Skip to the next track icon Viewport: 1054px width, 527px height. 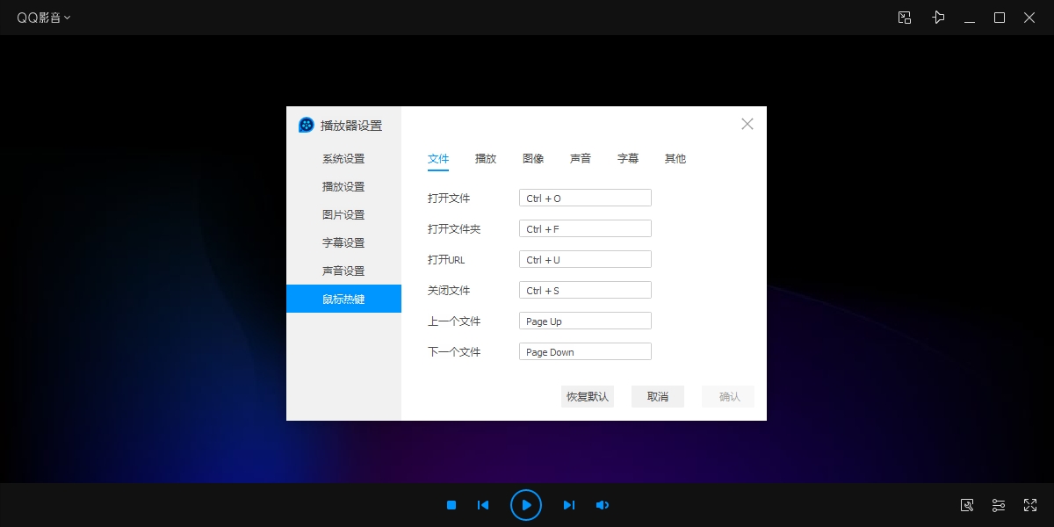[568, 505]
